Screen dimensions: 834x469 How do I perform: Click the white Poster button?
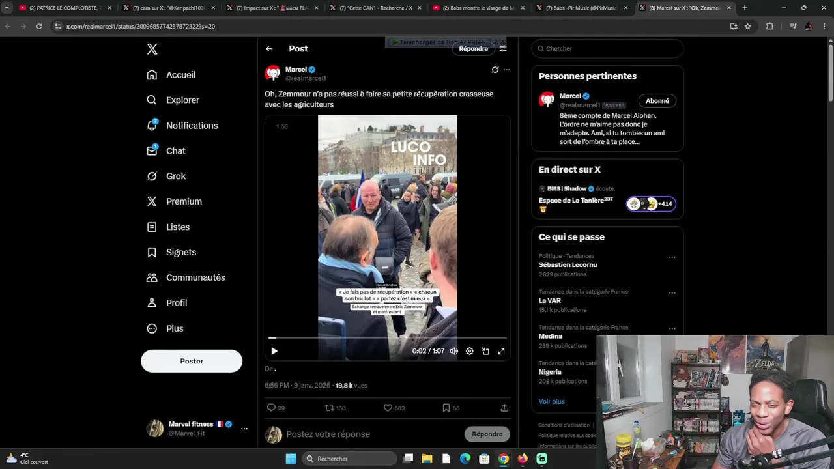(x=192, y=361)
